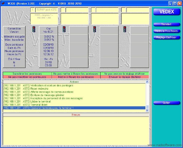Screen dimensions: 183x148
Task: Click the 'Mémoire occupée' label
Action: pyautogui.click(x=14, y=37)
